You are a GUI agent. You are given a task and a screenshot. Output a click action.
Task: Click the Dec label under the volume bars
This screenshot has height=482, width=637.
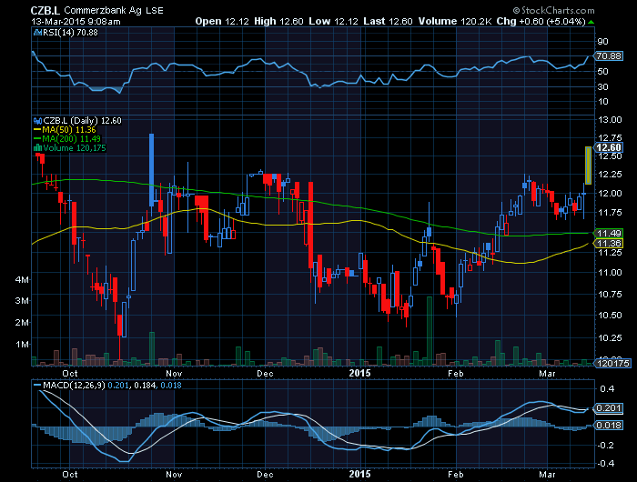266,373
